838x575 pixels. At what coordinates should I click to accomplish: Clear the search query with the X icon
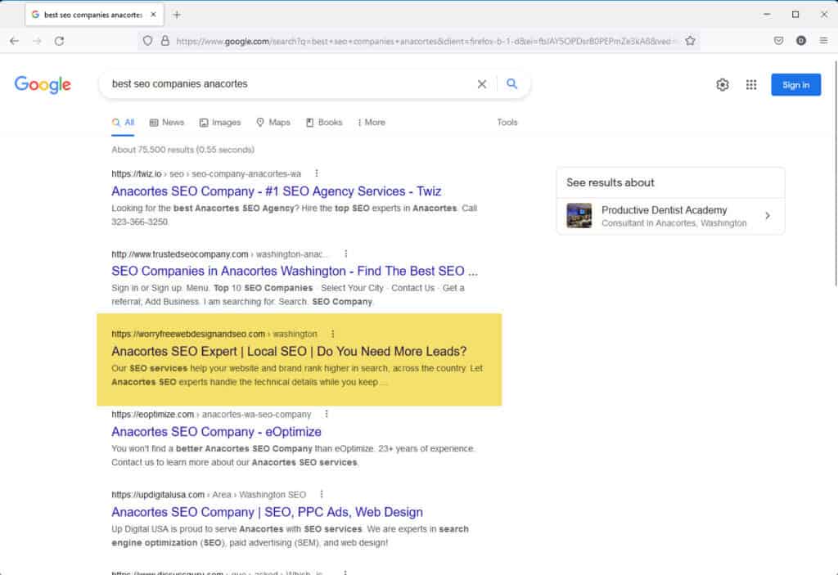point(481,84)
